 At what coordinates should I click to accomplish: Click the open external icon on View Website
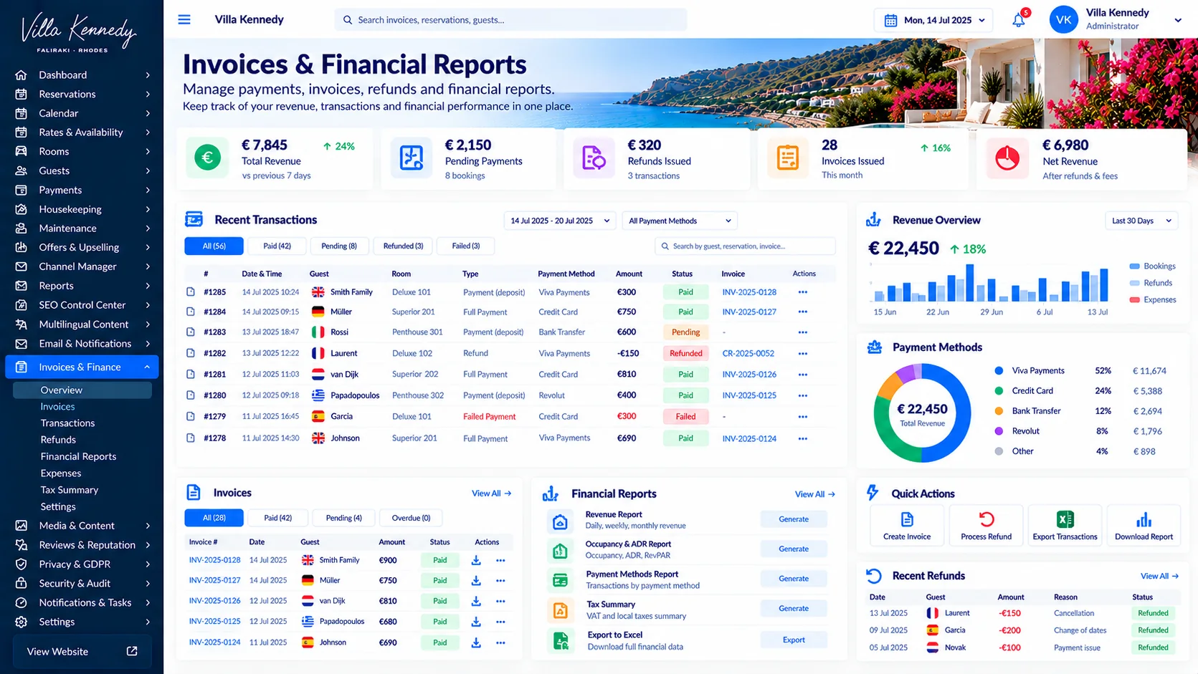point(132,651)
